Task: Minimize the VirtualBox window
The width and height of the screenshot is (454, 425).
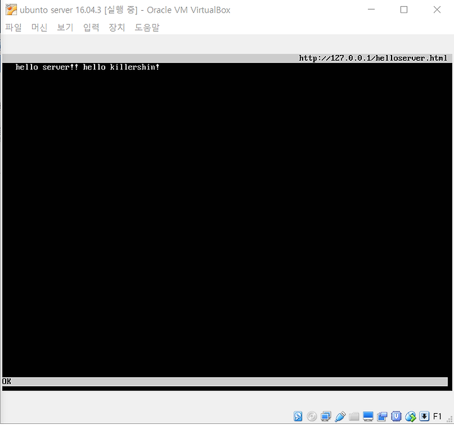Action: [x=371, y=9]
